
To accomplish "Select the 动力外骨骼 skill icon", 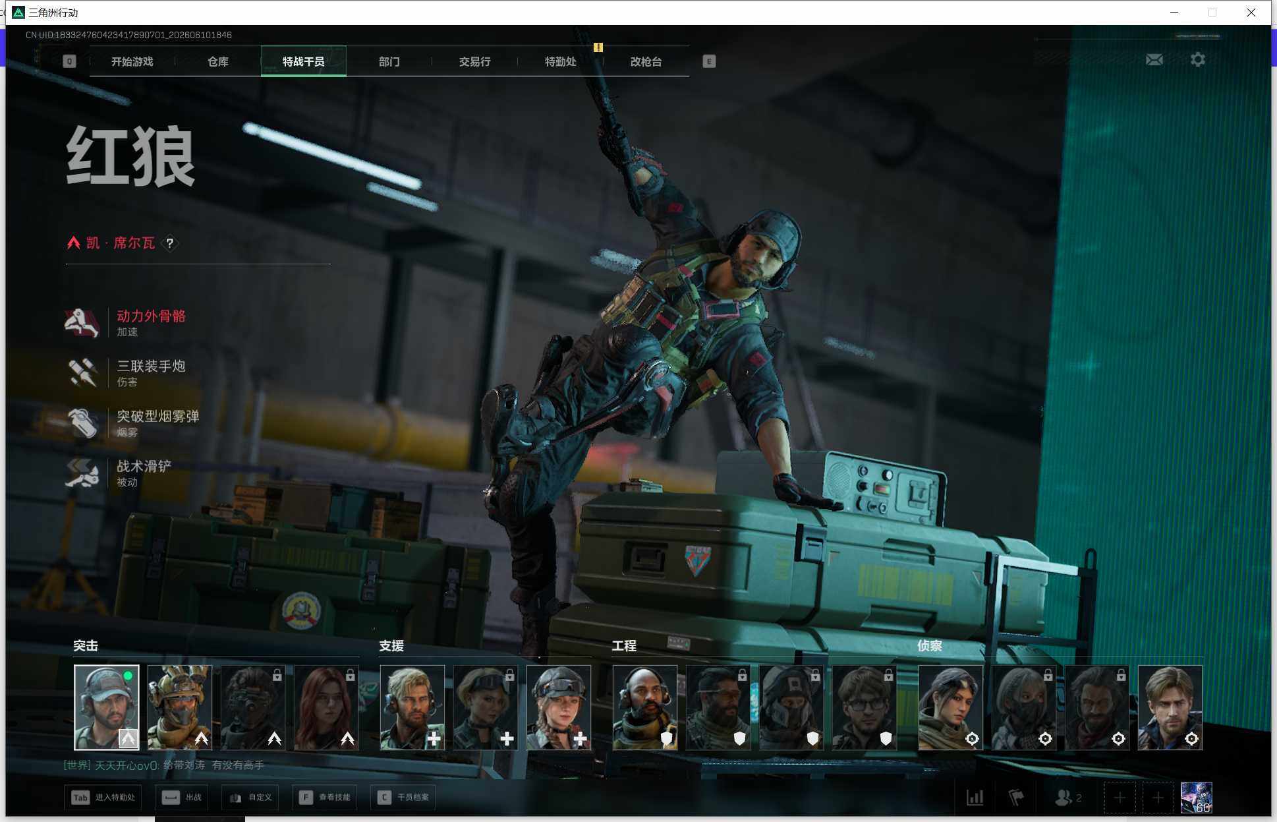I will point(82,322).
